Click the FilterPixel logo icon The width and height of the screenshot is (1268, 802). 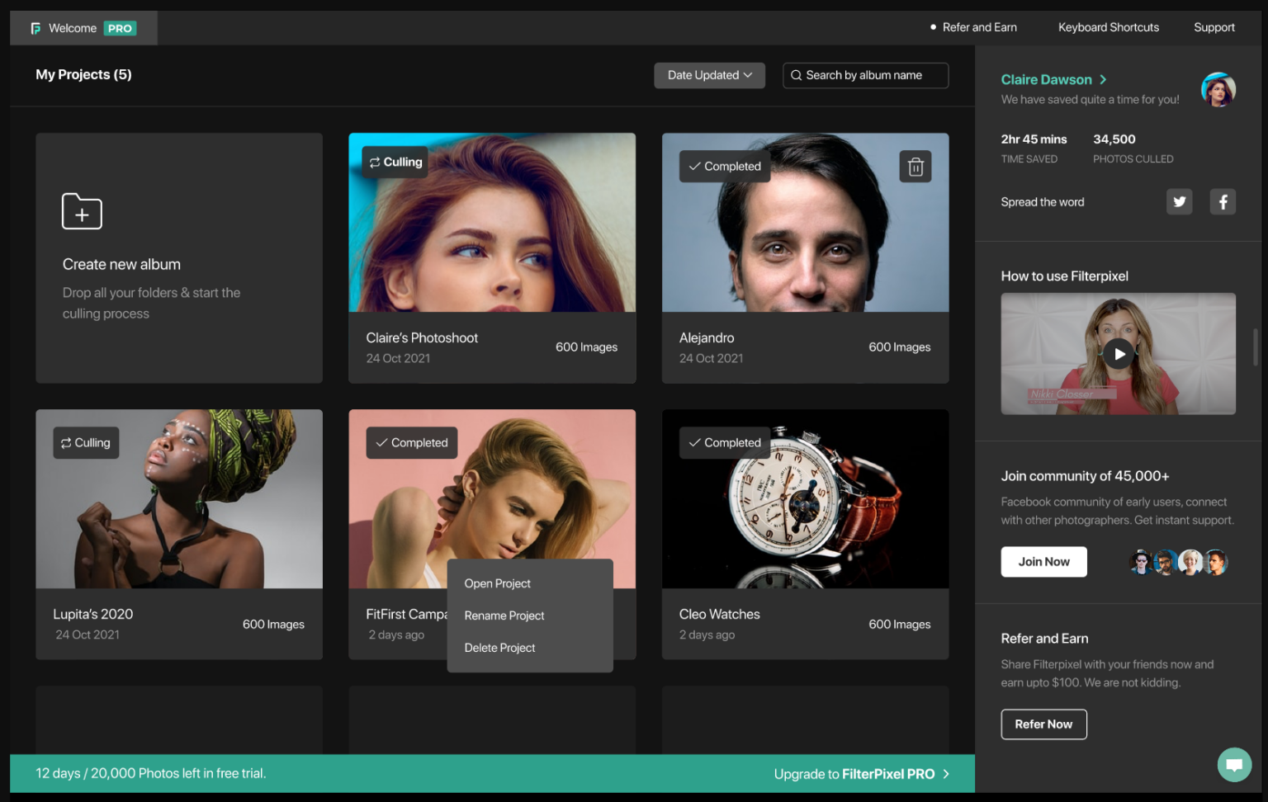(x=35, y=27)
